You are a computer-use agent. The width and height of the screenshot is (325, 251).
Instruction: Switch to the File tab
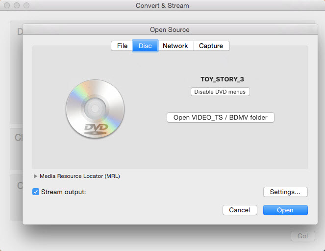(122, 46)
